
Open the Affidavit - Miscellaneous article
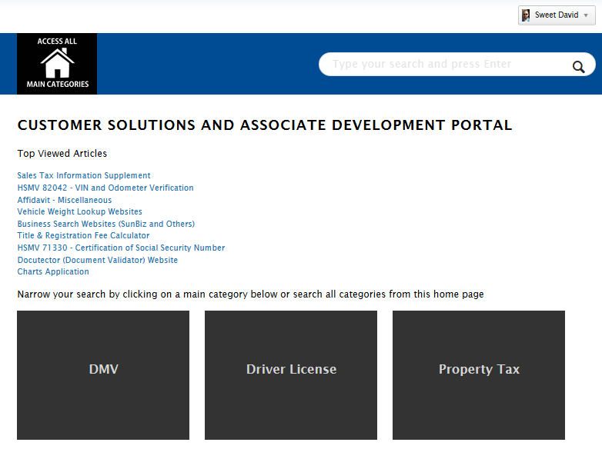pyautogui.click(x=65, y=200)
